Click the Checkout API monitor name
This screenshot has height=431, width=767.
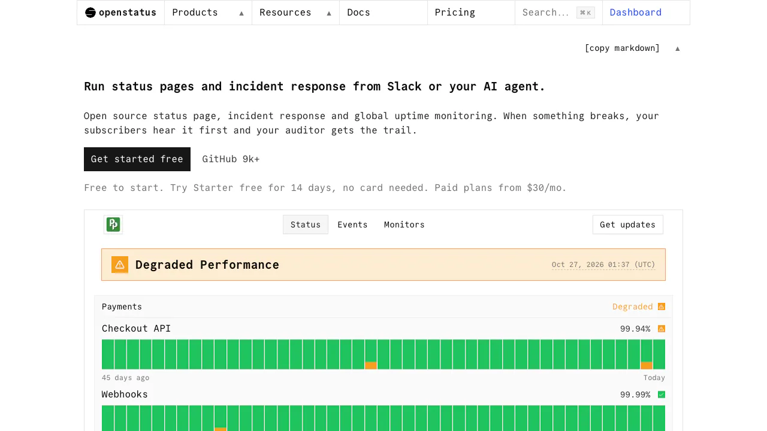(136, 329)
